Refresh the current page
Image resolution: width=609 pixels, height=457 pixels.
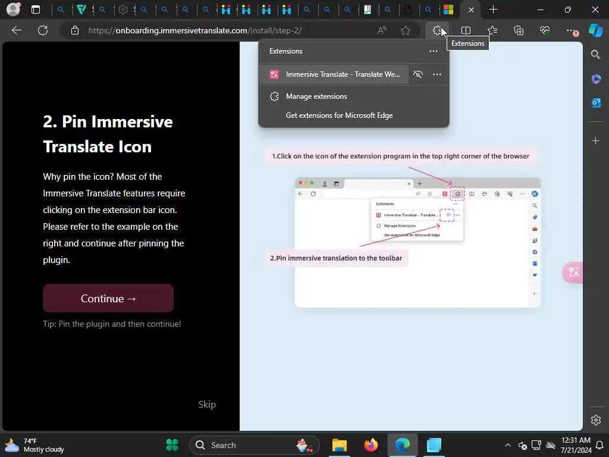pos(43,30)
